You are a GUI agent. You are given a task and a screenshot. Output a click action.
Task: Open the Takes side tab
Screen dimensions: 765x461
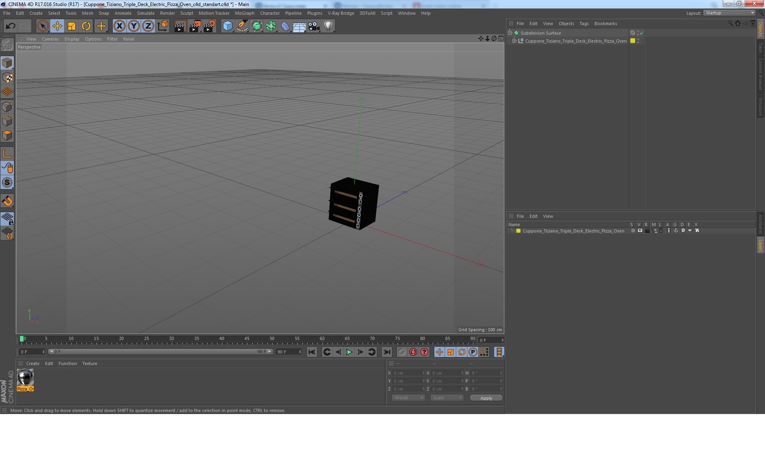click(760, 48)
